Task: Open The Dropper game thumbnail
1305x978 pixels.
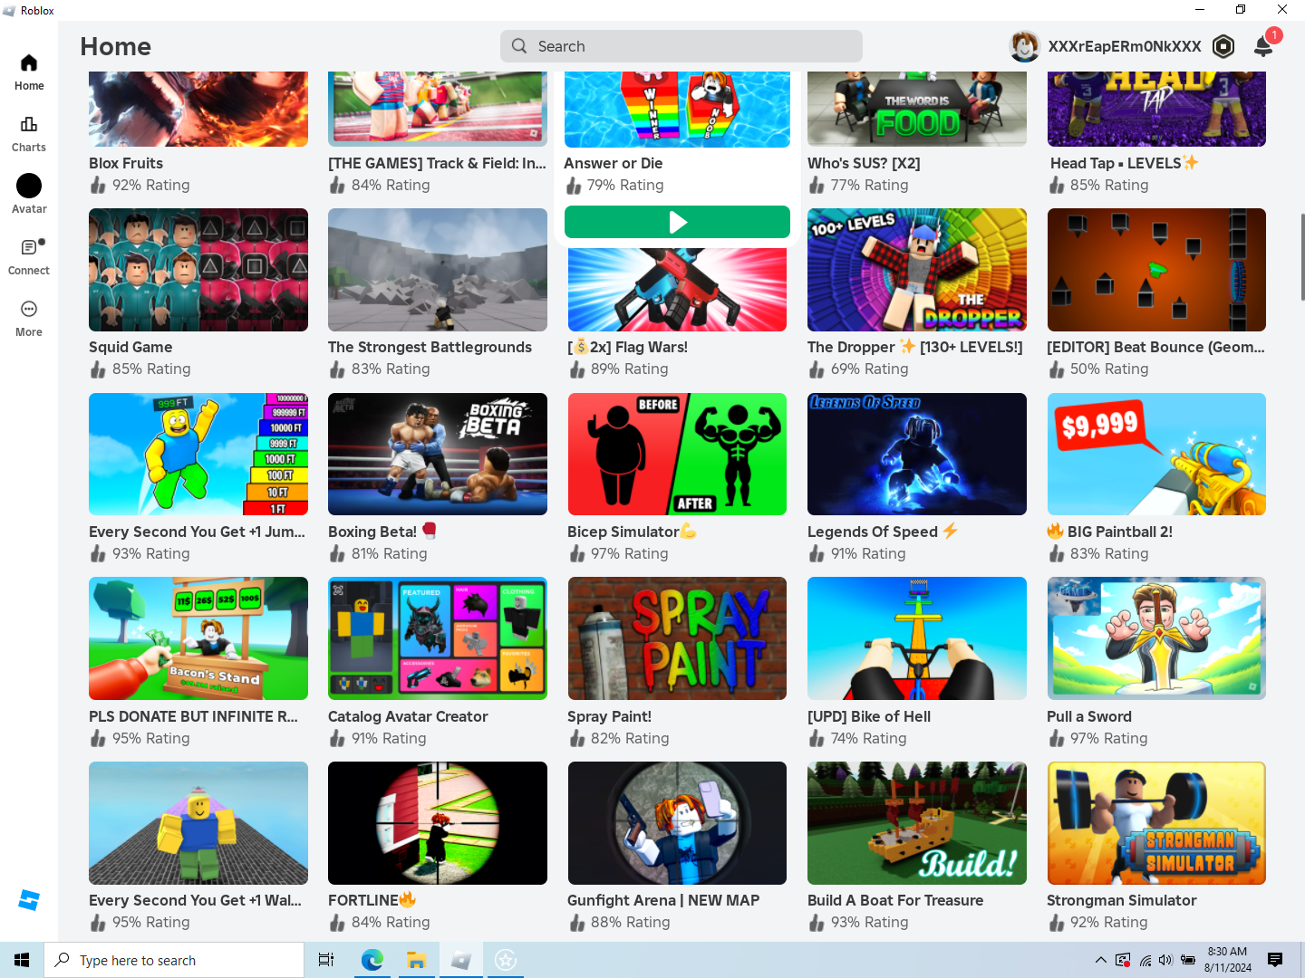Action: [917, 270]
